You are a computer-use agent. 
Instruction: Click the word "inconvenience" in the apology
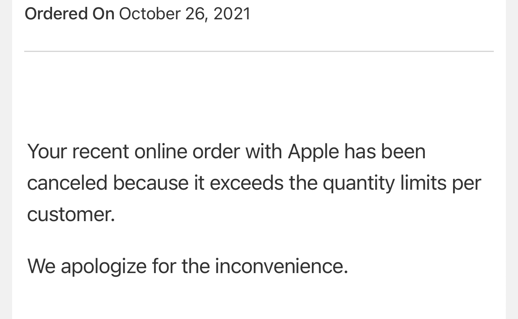pos(281,266)
